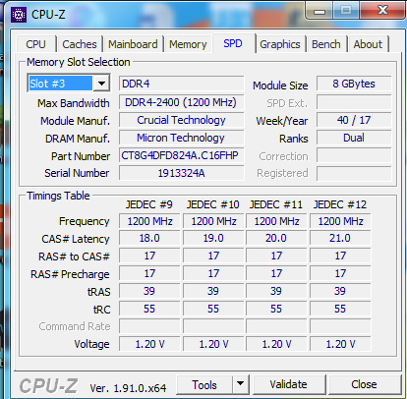
Task: Click the empty SPD Ext. field
Action: pyautogui.click(x=354, y=102)
